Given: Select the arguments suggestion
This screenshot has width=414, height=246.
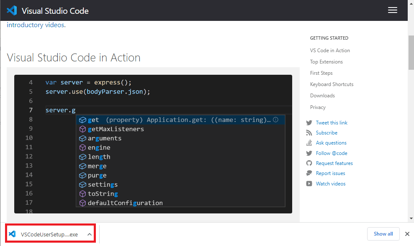Looking at the screenshot, I should [180, 138].
